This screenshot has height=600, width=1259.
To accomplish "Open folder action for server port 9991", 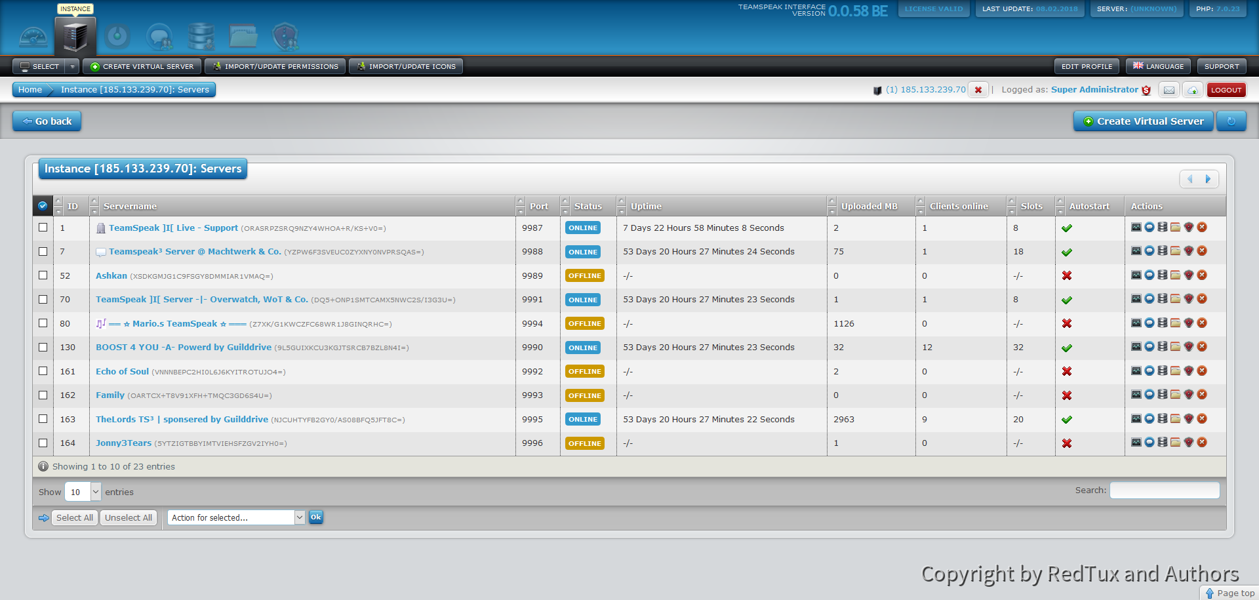I will [x=1176, y=299].
